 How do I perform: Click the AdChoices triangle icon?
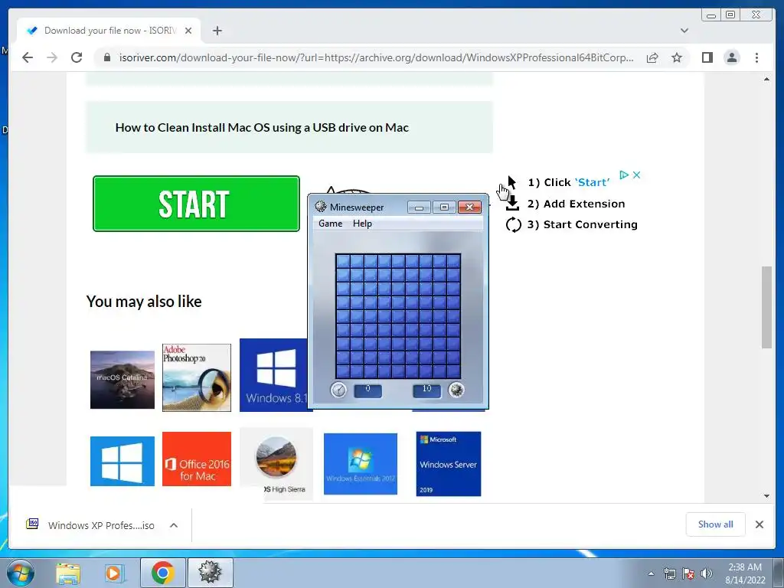click(623, 175)
